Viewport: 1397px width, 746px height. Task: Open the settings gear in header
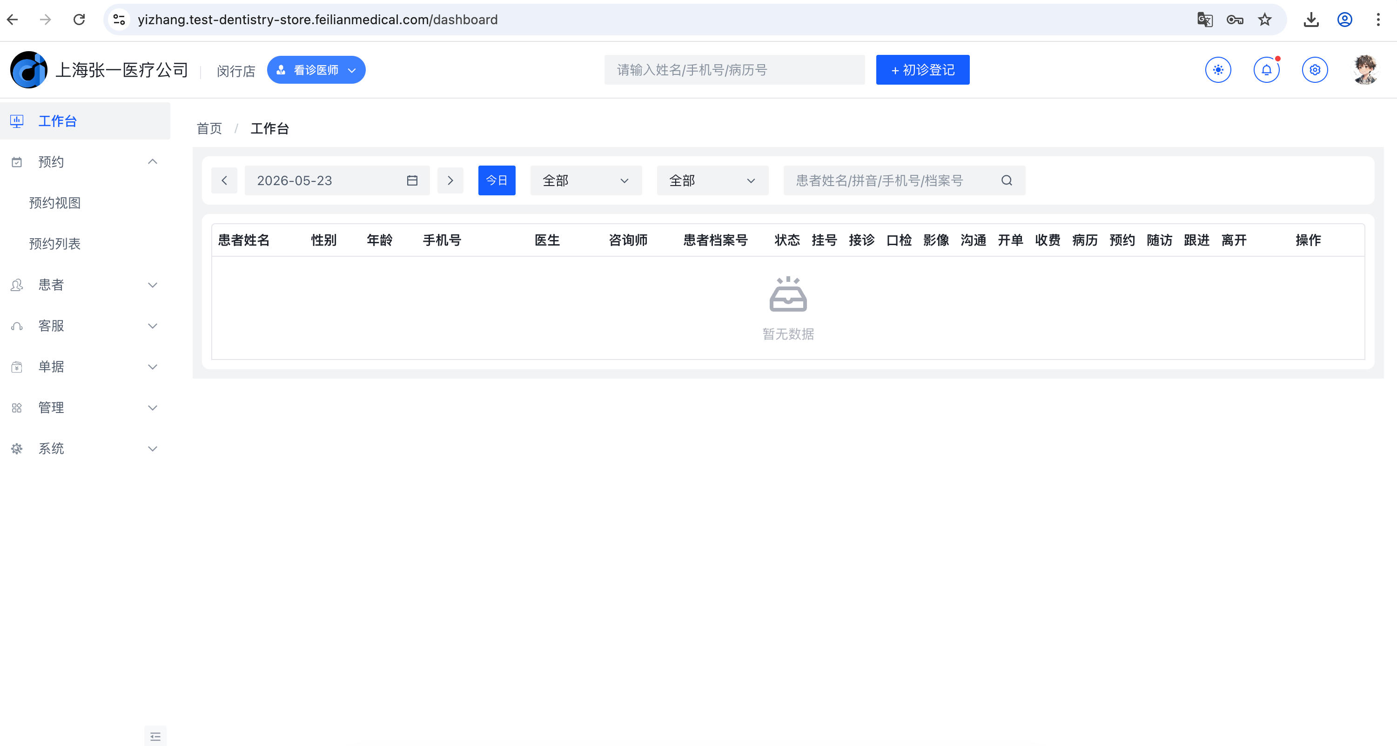coord(1315,70)
